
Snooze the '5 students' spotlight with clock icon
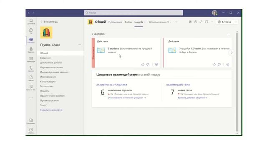156,65
